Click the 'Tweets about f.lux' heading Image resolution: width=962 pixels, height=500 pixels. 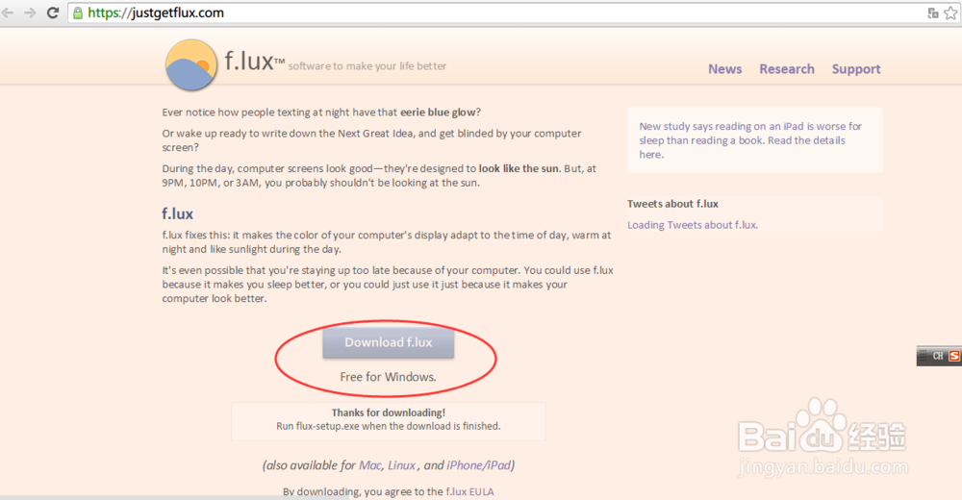click(672, 204)
